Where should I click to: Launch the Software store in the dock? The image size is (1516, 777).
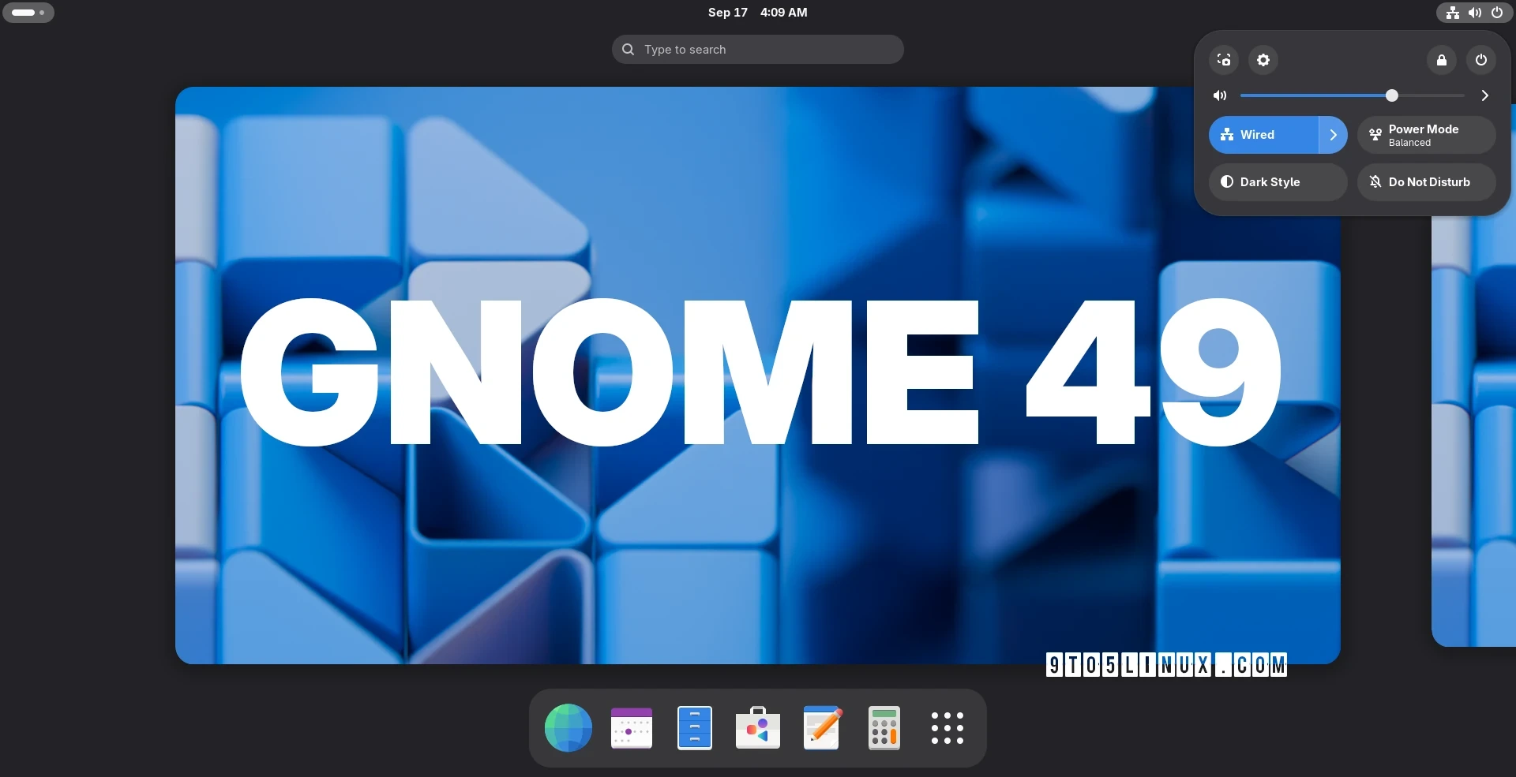tap(758, 728)
